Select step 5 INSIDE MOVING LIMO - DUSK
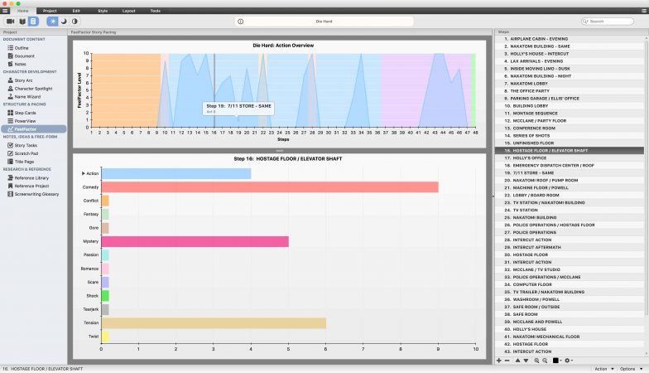This screenshot has height=373, width=649. pos(570,69)
